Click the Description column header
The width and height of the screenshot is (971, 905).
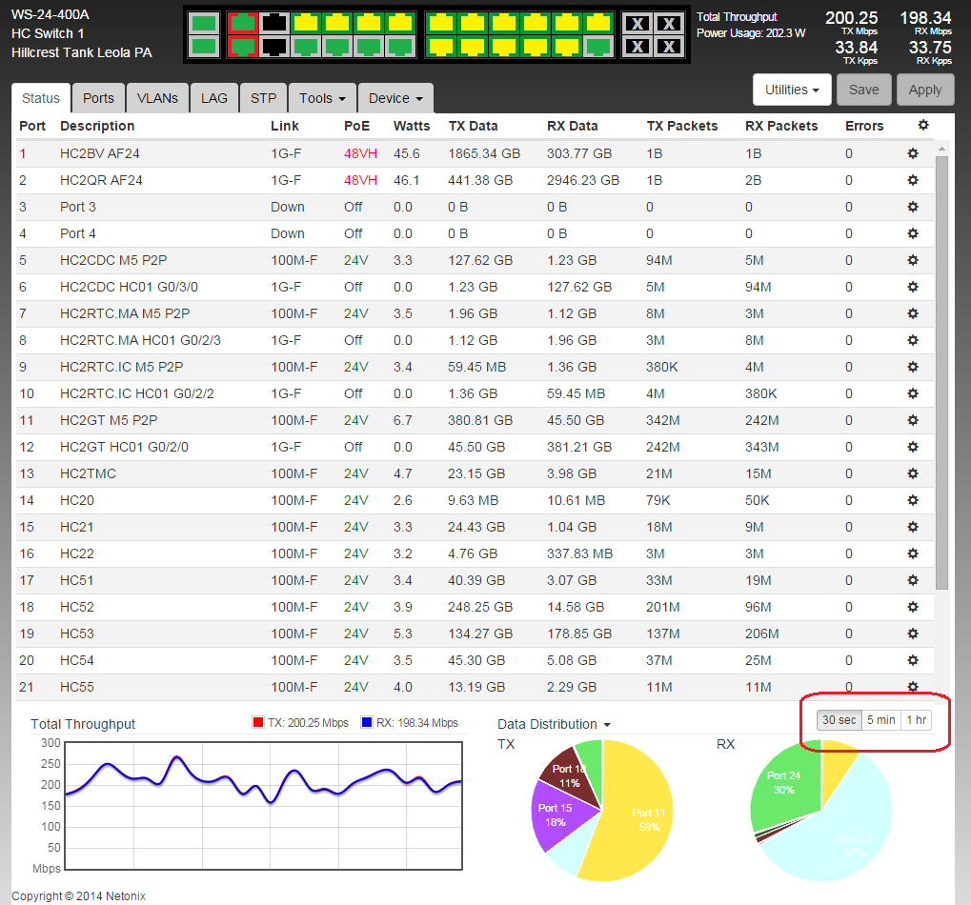click(x=97, y=126)
